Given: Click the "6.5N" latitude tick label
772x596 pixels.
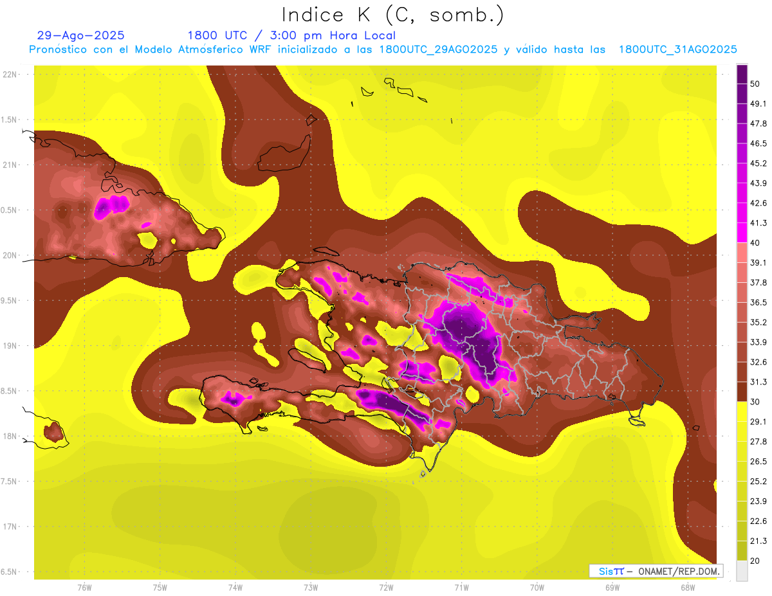Looking at the screenshot, I should click(x=10, y=572).
